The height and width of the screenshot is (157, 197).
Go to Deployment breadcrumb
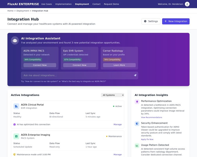tap(22, 11)
